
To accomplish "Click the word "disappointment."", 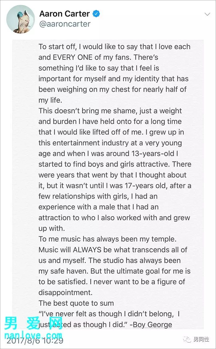I will tap(65, 292).
